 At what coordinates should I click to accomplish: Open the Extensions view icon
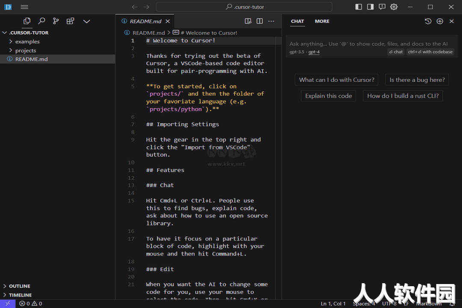coord(70,21)
